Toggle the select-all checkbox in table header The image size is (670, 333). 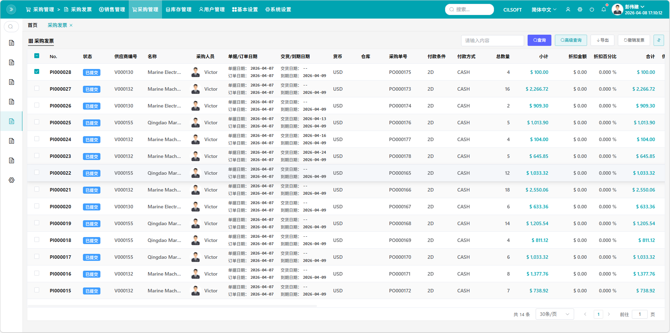coord(37,56)
